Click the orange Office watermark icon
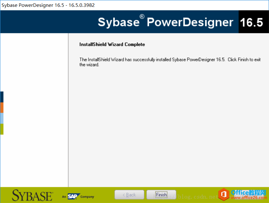Viewport: 269px width, 203px height. (x=223, y=195)
